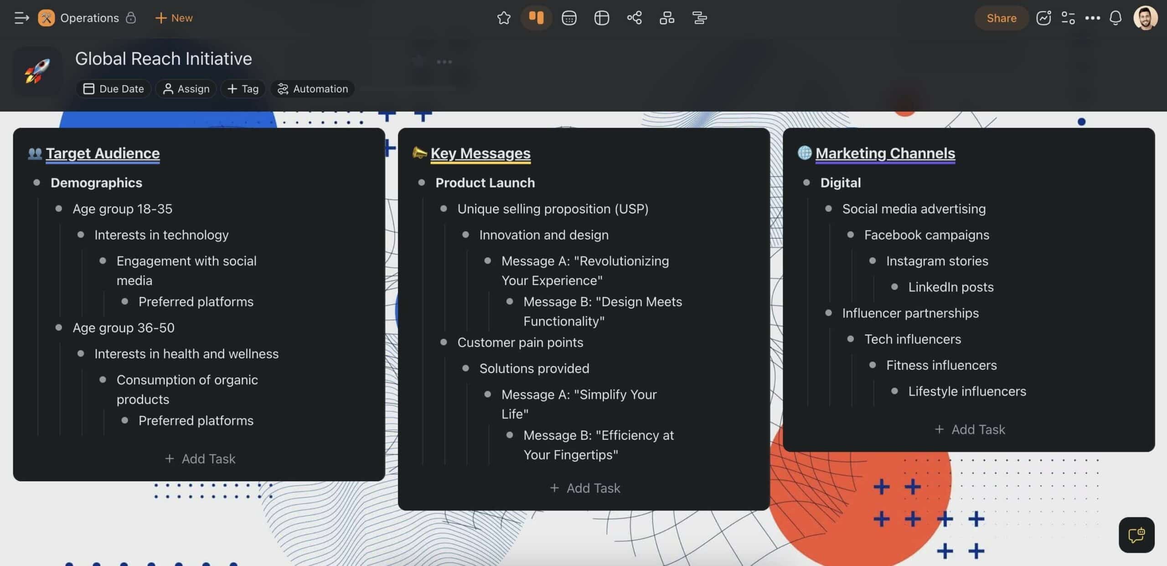1167x566 pixels.
Task: Toggle the sidebar menu expander
Action: pyautogui.click(x=21, y=18)
